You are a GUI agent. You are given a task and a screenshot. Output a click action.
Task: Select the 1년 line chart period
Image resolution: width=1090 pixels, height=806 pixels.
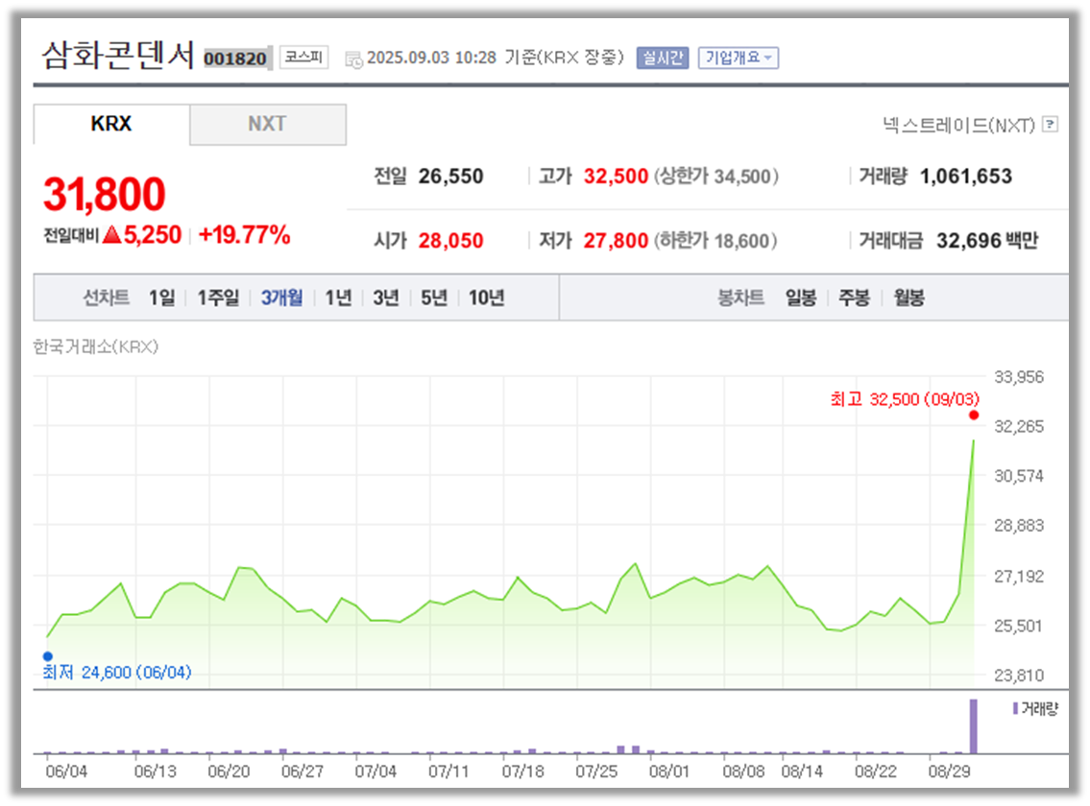point(339,298)
